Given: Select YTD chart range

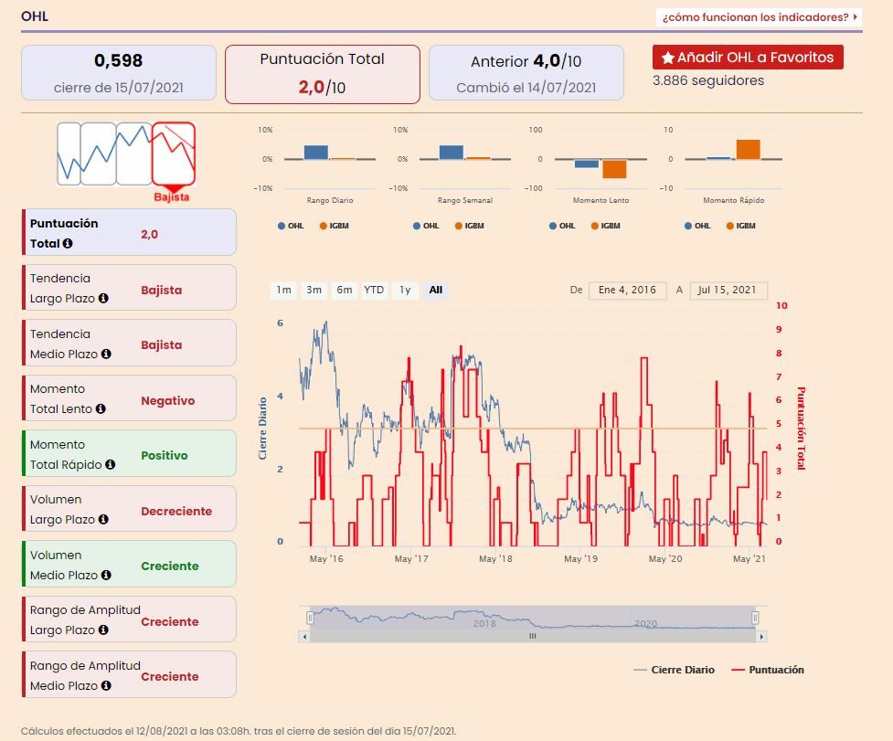Looking at the screenshot, I should [374, 291].
